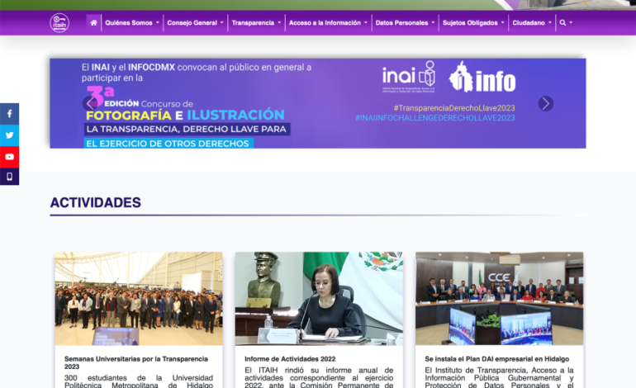Open the Facebook sidebar link

coord(9,114)
